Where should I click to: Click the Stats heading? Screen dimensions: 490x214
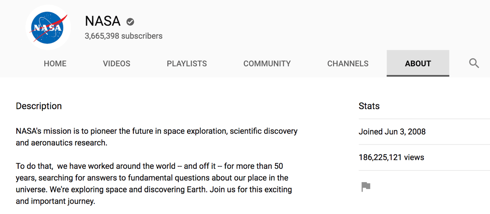pos(369,106)
